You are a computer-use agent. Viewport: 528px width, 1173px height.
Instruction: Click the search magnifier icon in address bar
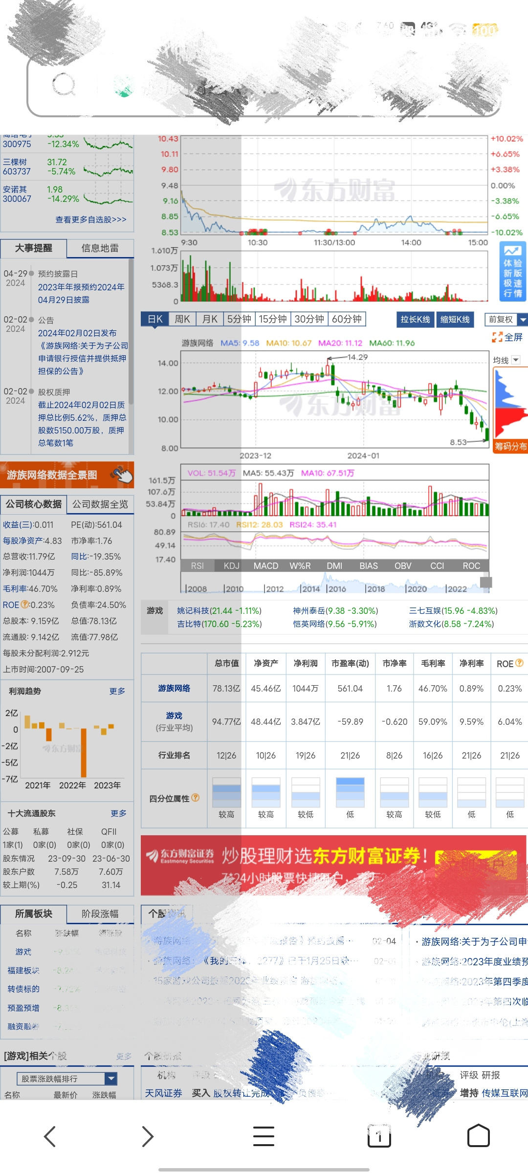pos(64,84)
